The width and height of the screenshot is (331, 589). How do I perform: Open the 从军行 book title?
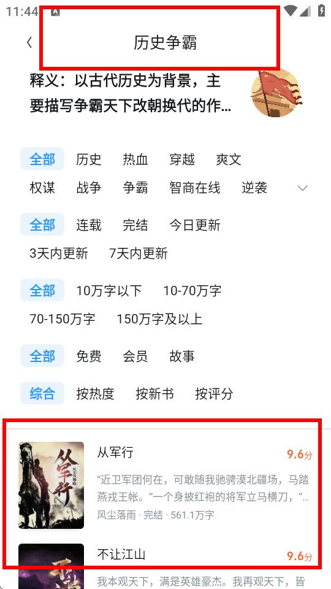point(115,452)
